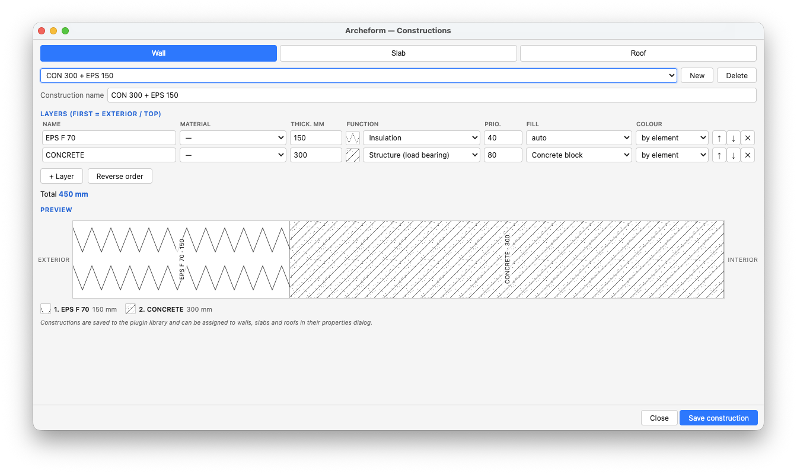Remove the EPS F 70 layer

(x=748, y=138)
